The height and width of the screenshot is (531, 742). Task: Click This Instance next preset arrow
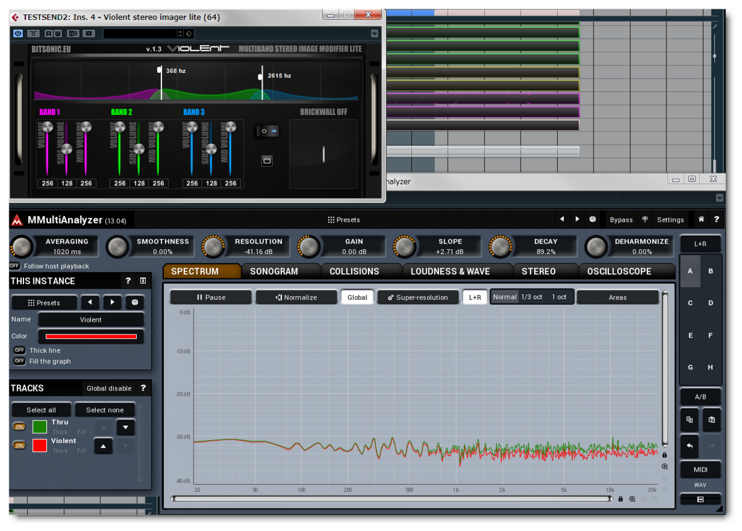[x=112, y=303]
